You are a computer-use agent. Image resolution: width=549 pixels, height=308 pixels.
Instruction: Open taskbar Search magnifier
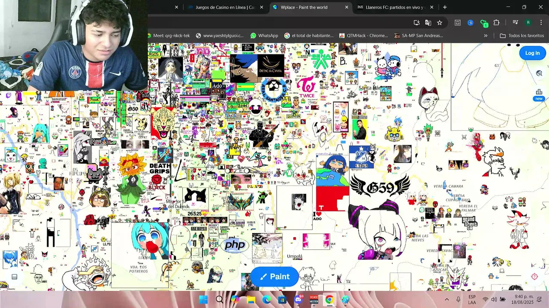219,299
